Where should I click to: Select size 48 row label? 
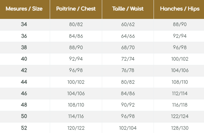point(24,105)
